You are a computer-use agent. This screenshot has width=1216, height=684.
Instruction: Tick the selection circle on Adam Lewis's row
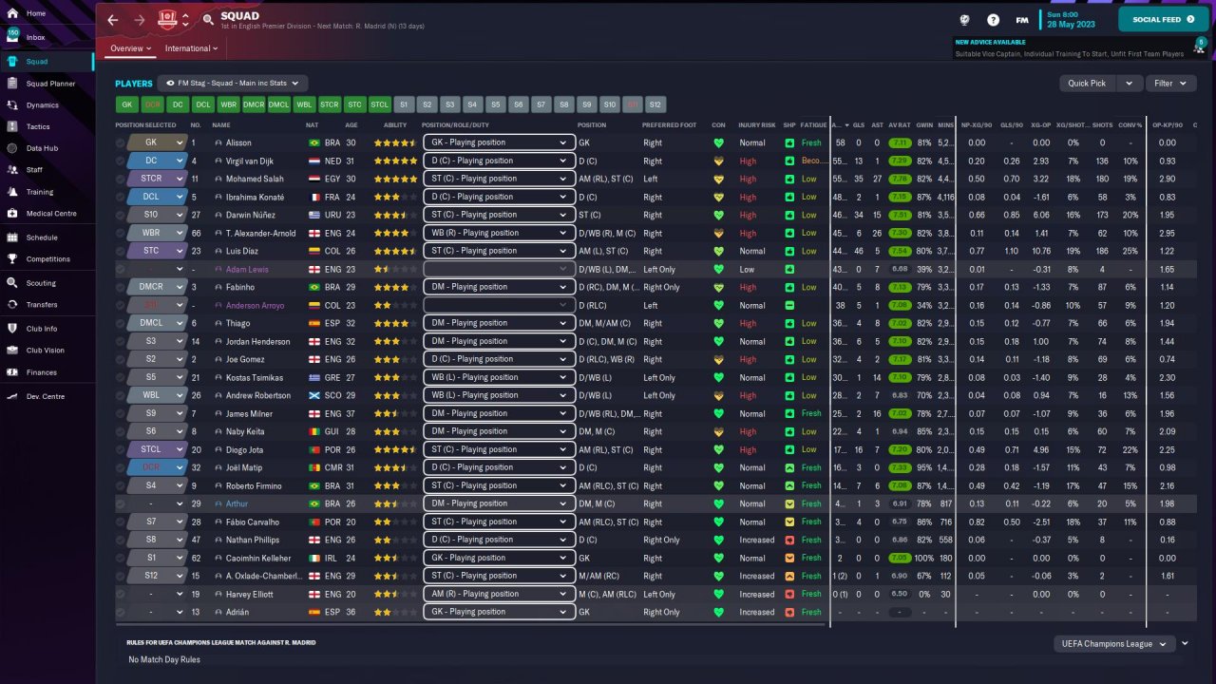click(121, 269)
